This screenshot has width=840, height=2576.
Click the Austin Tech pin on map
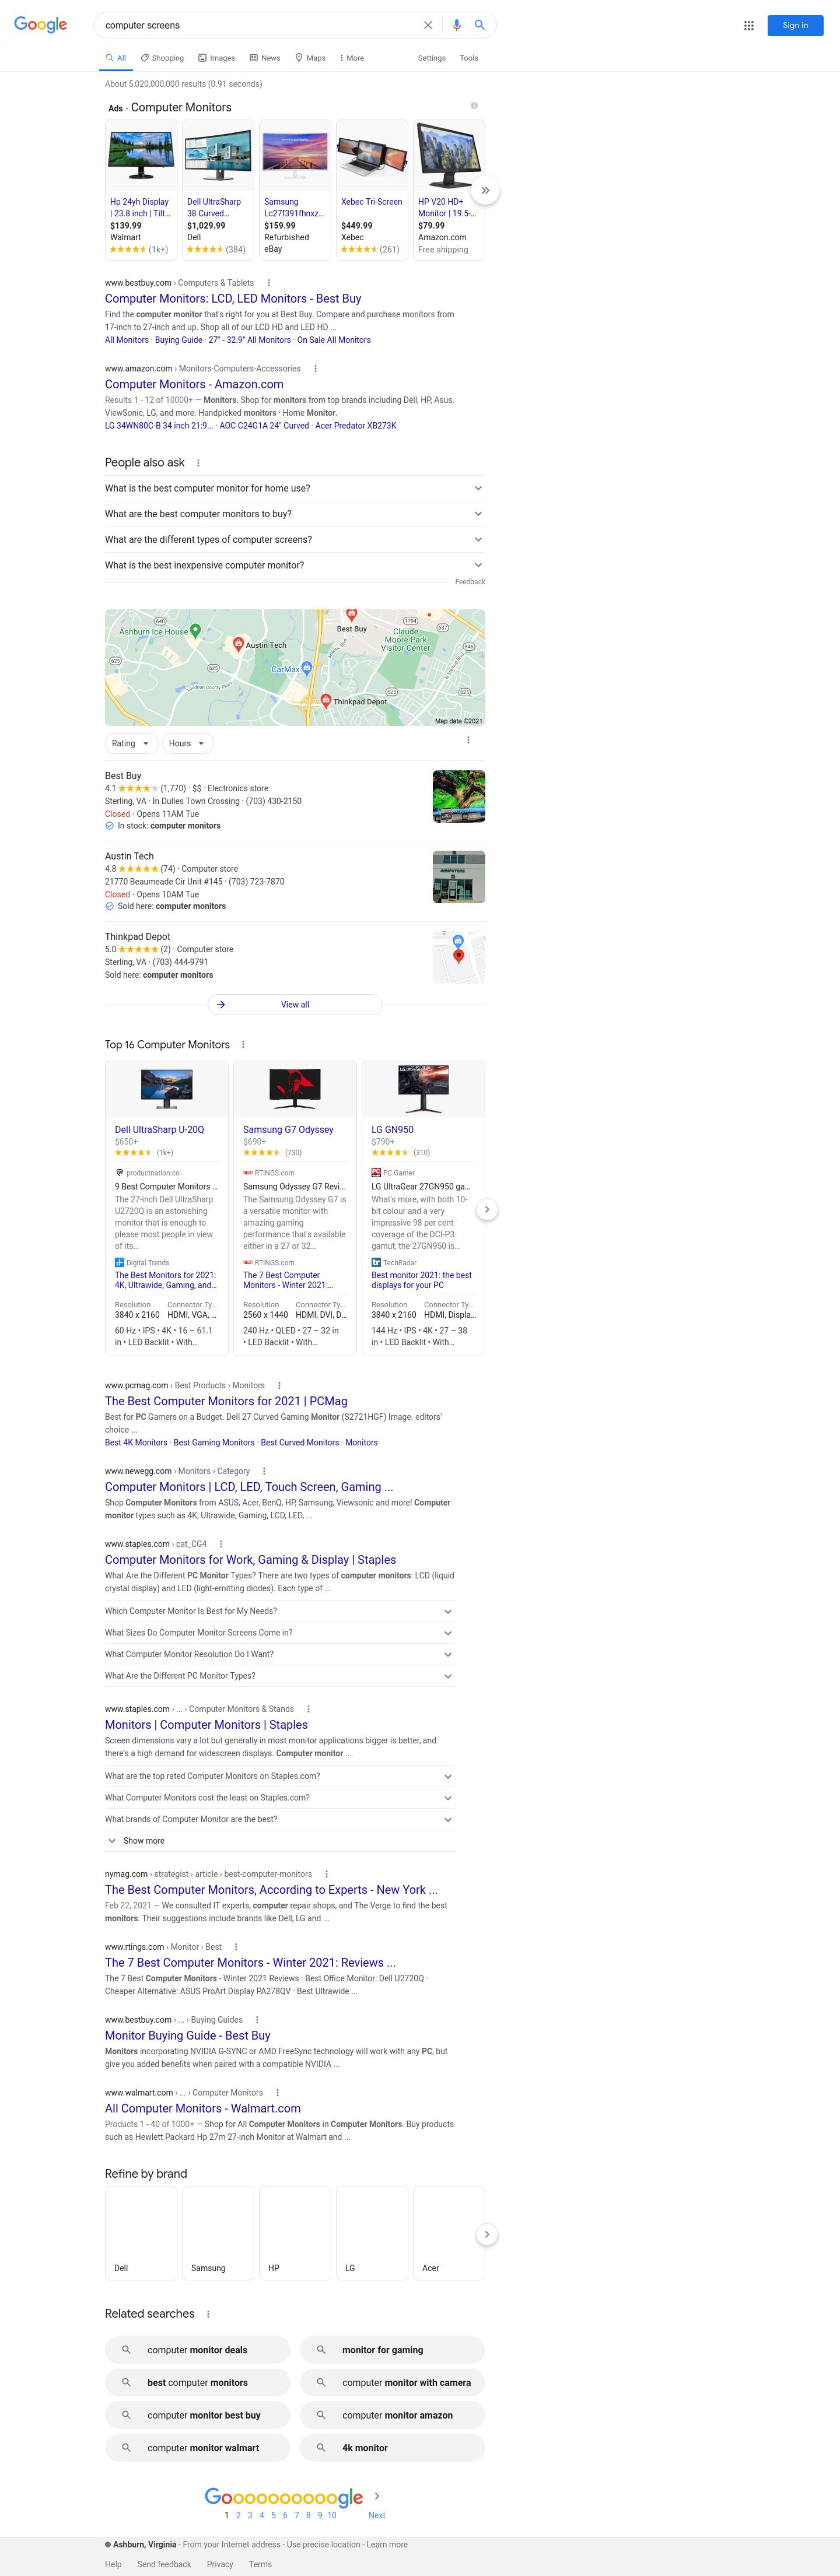point(238,644)
